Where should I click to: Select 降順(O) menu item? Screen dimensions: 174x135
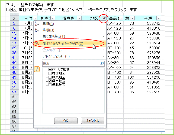(x=70, y=30)
